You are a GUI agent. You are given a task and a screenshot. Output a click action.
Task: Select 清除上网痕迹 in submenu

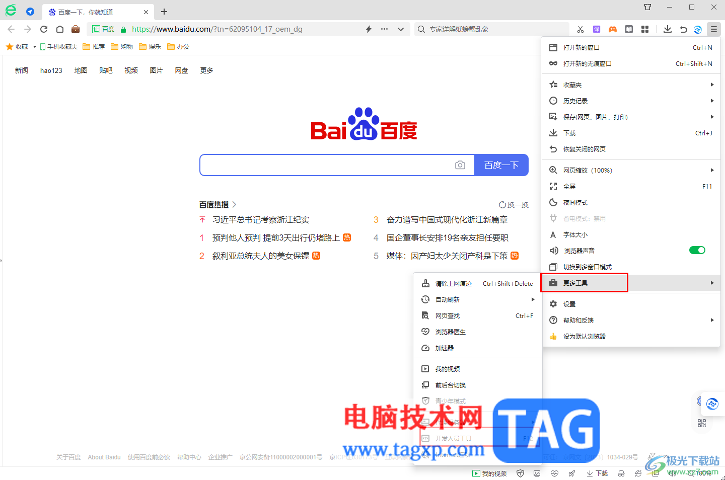(x=477, y=283)
